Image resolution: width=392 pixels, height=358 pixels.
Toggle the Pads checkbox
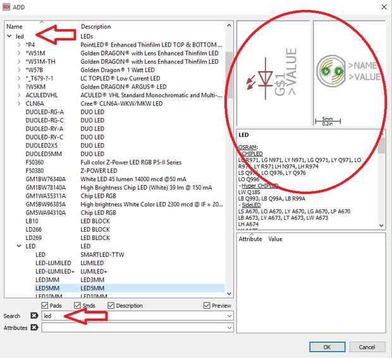45,306
